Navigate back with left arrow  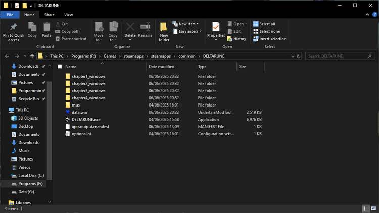(7, 56)
